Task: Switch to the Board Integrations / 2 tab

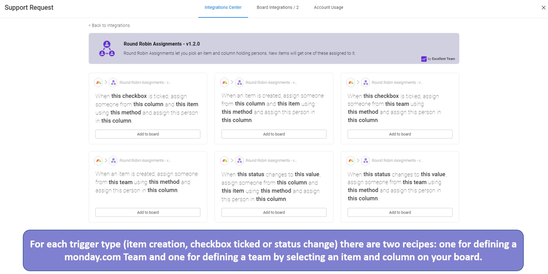Action: click(x=277, y=7)
